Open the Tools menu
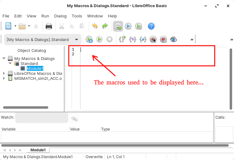This screenshot has width=234, height=160. [77, 16]
